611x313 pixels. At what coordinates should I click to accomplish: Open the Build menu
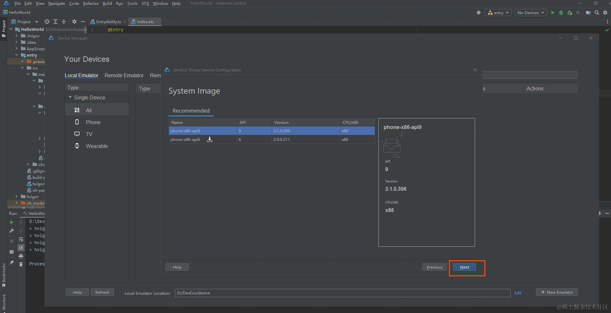(107, 3)
